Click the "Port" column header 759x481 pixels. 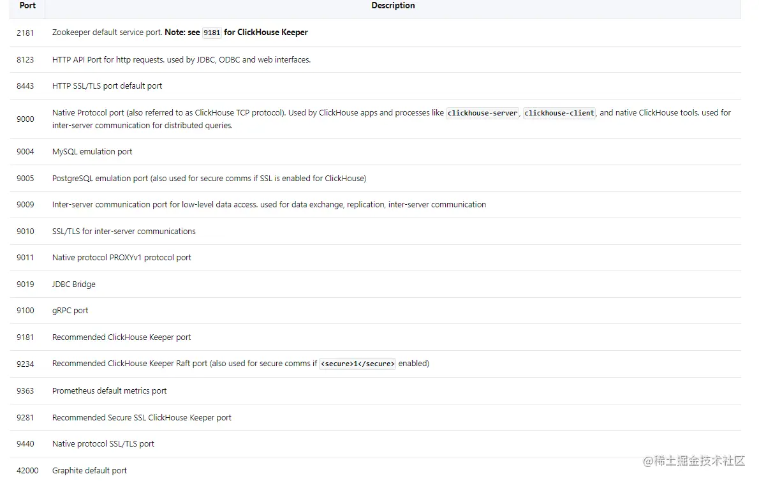[x=27, y=6]
